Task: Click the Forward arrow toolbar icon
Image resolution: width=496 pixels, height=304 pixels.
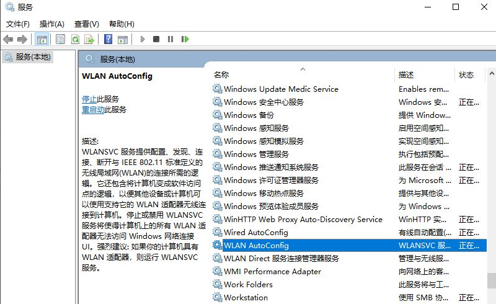Action: (x=22, y=39)
